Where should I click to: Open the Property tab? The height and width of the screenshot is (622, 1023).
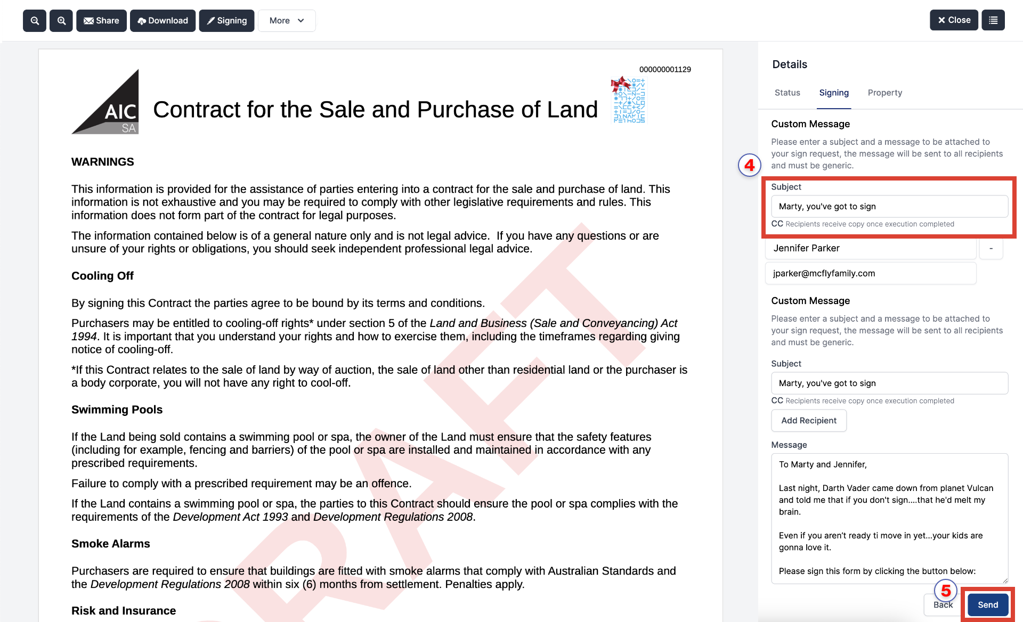884,93
